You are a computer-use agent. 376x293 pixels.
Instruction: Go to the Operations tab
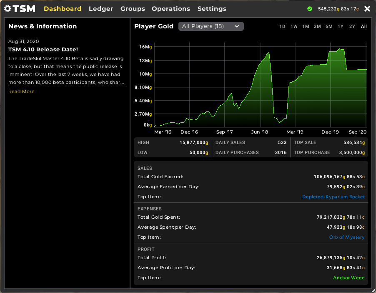[x=171, y=9]
